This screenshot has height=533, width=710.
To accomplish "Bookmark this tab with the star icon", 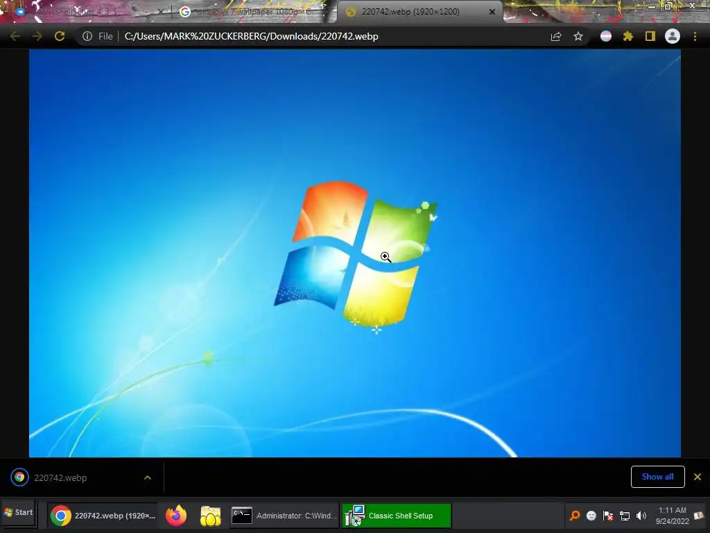I will tap(578, 36).
